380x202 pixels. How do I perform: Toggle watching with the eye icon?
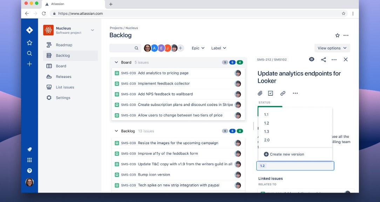[x=311, y=59]
